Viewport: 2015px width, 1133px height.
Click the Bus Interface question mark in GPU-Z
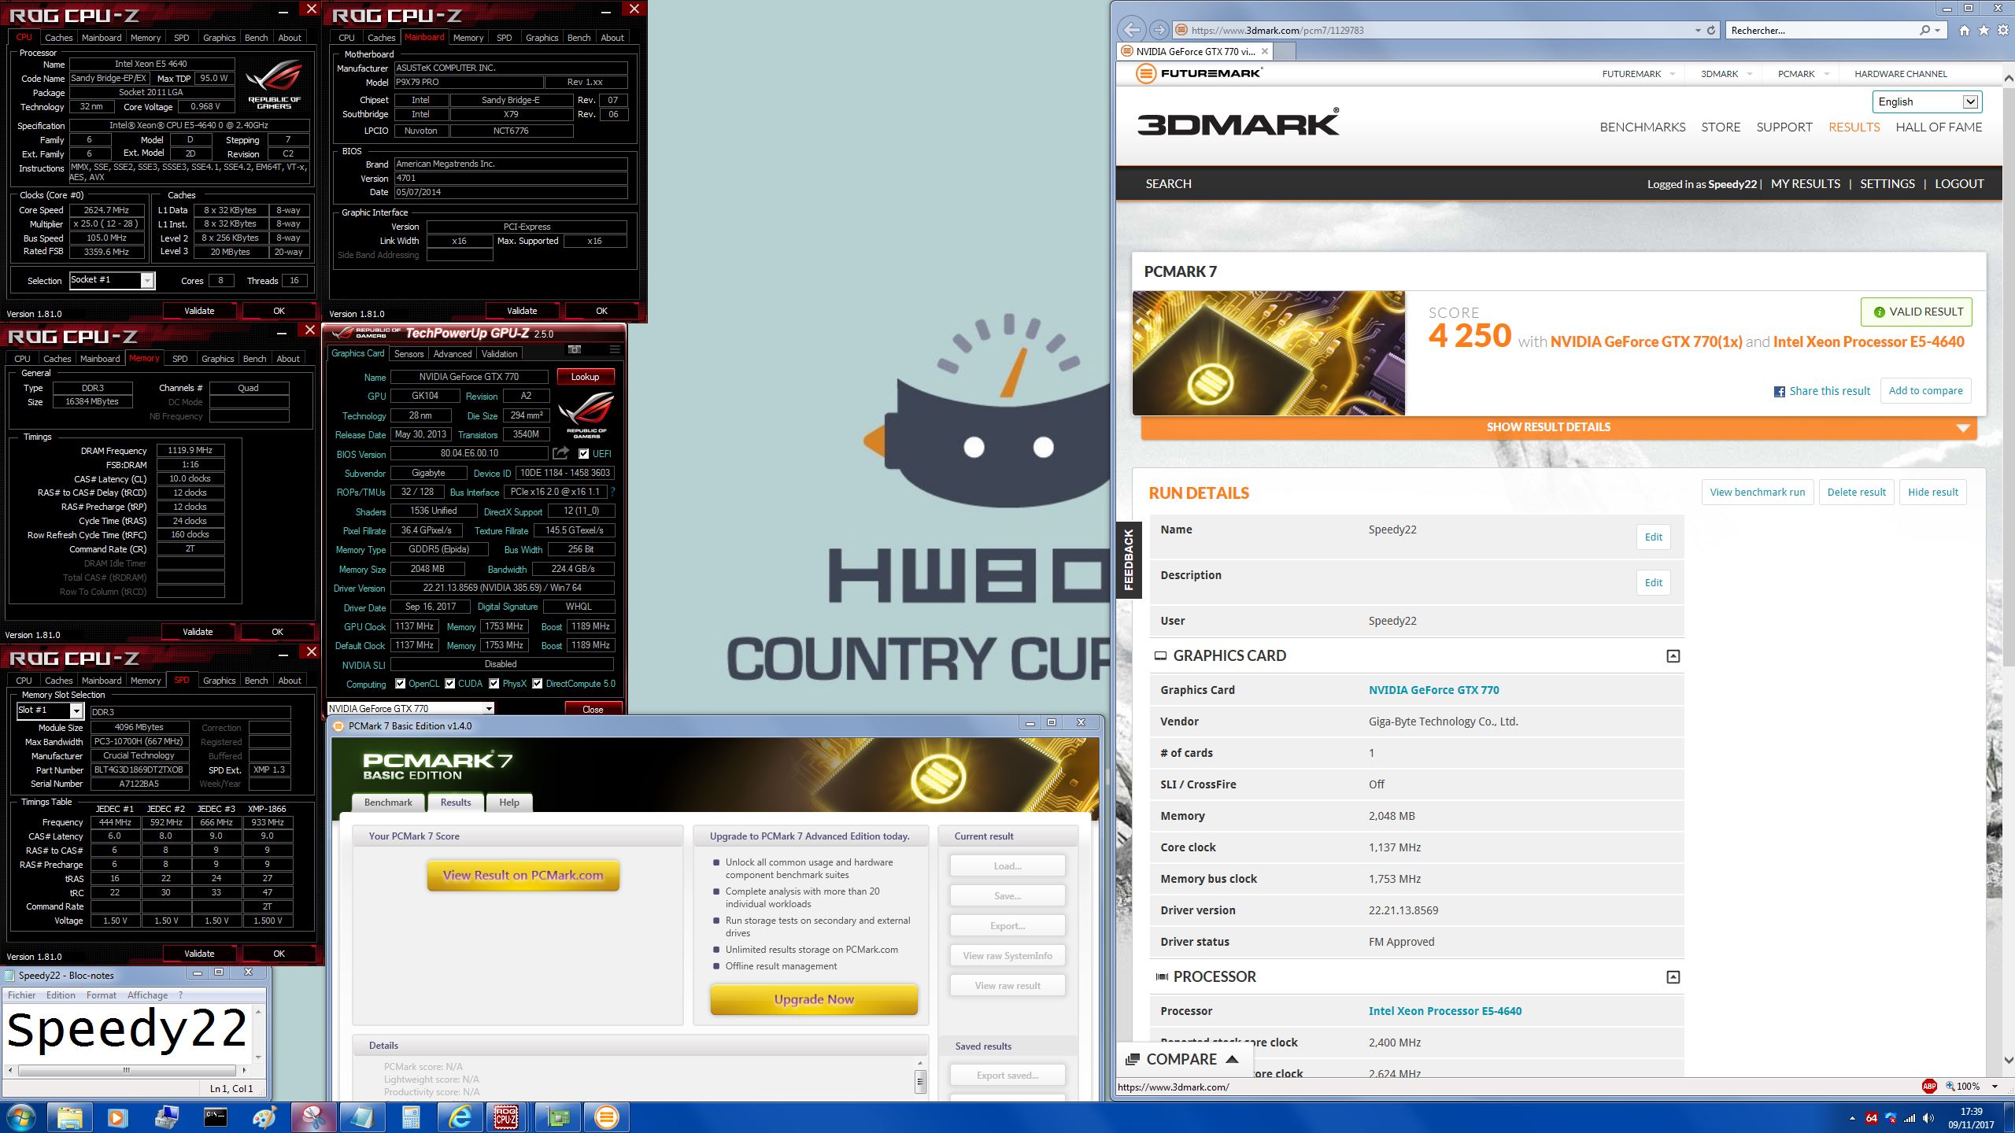[x=613, y=492]
